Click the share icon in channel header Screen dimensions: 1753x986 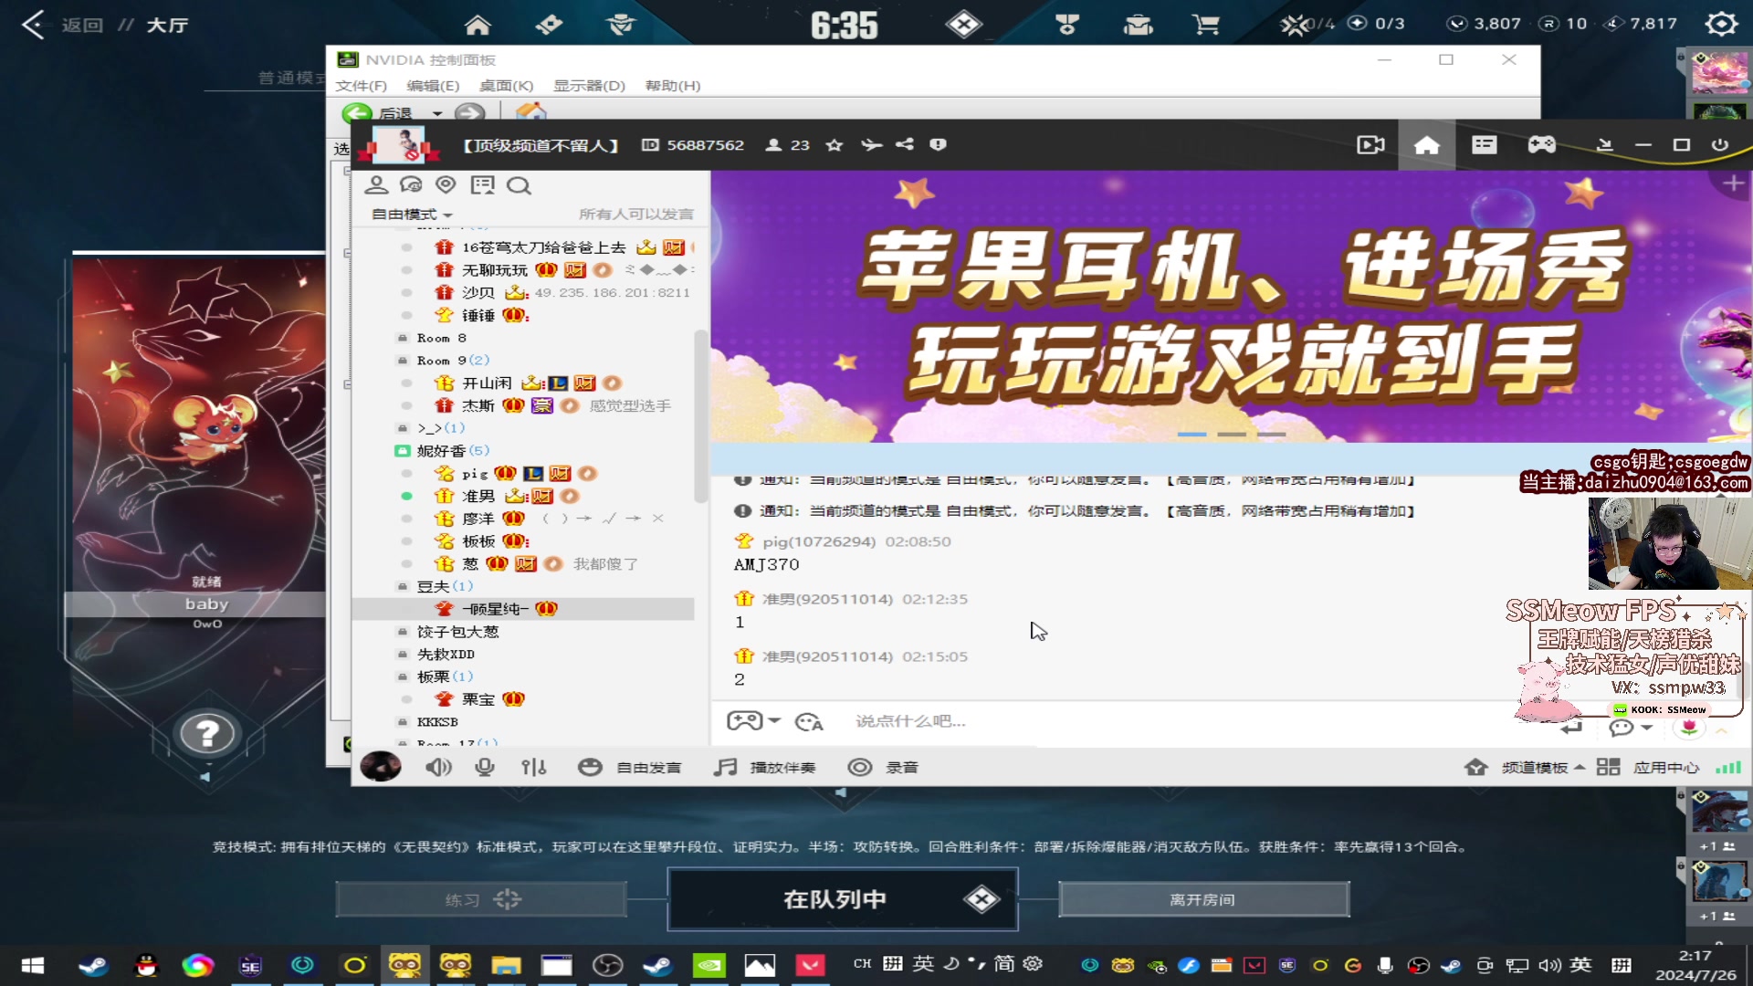click(904, 145)
